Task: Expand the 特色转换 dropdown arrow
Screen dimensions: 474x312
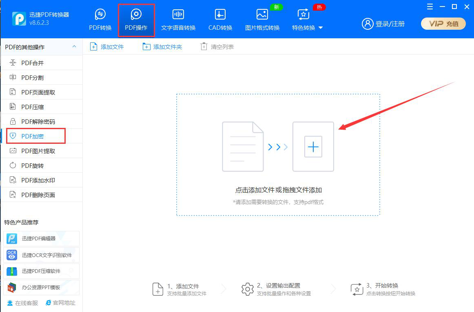Action: [x=321, y=28]
